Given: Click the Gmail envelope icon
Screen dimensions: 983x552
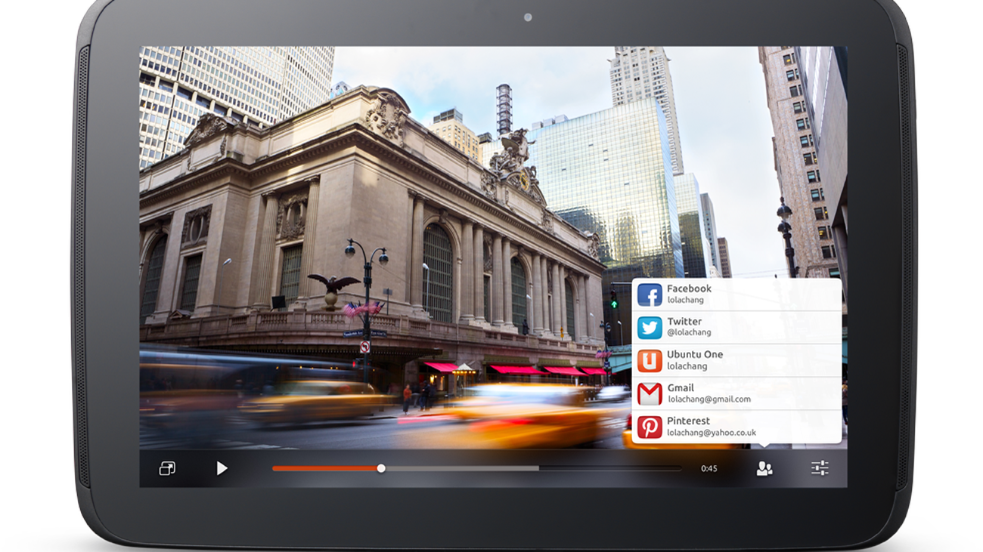Looking at the screenshot, I should point(650,393).
